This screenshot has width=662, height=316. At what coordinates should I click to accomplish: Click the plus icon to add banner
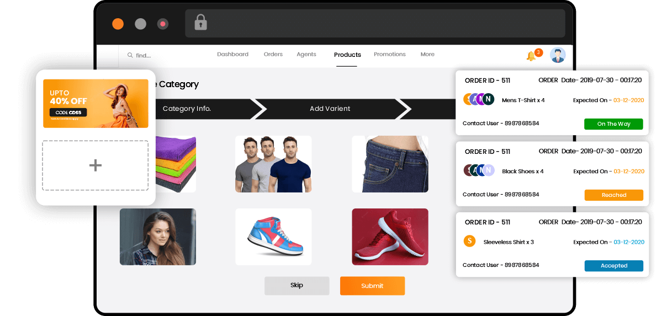pos(96,165)
